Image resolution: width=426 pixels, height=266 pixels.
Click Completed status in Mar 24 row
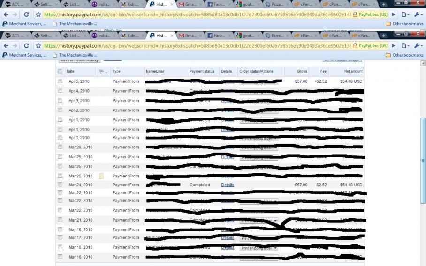click(x=200, y=185)
